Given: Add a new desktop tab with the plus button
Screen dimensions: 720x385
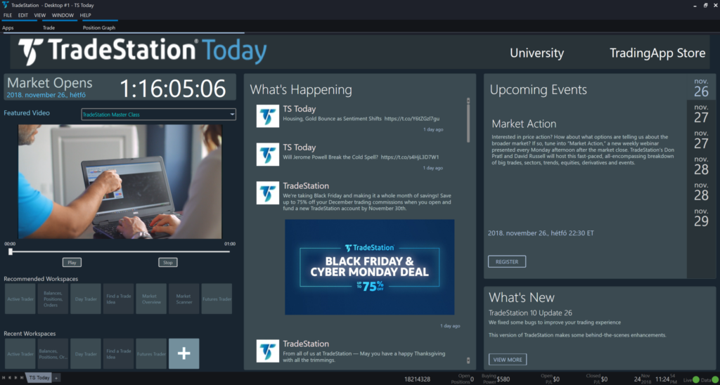Looking at the screenshot, I should (57, 378).
